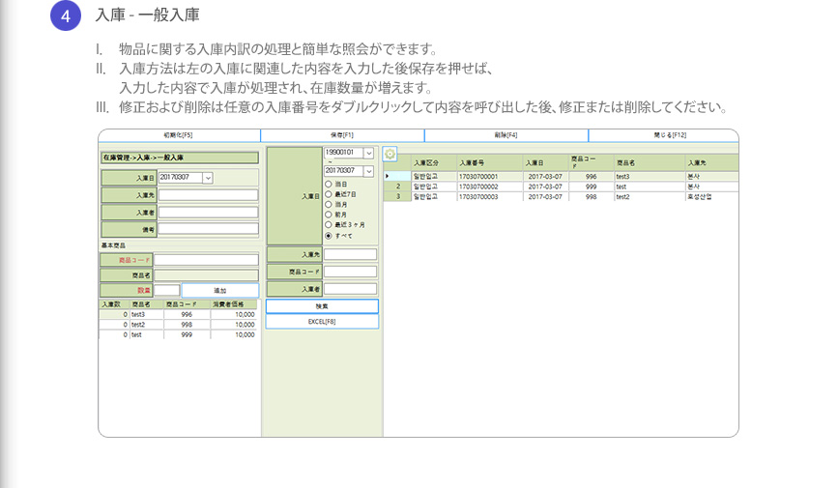Choose the 前月 radio button
Image resolution: width=838 pixels, height=488 pixels.
click(x=329, y=215)
